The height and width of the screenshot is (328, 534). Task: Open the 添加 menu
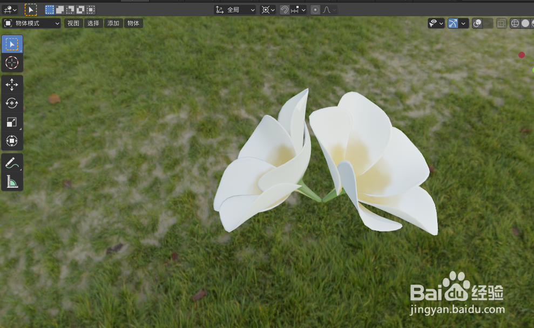pos(113,23)
